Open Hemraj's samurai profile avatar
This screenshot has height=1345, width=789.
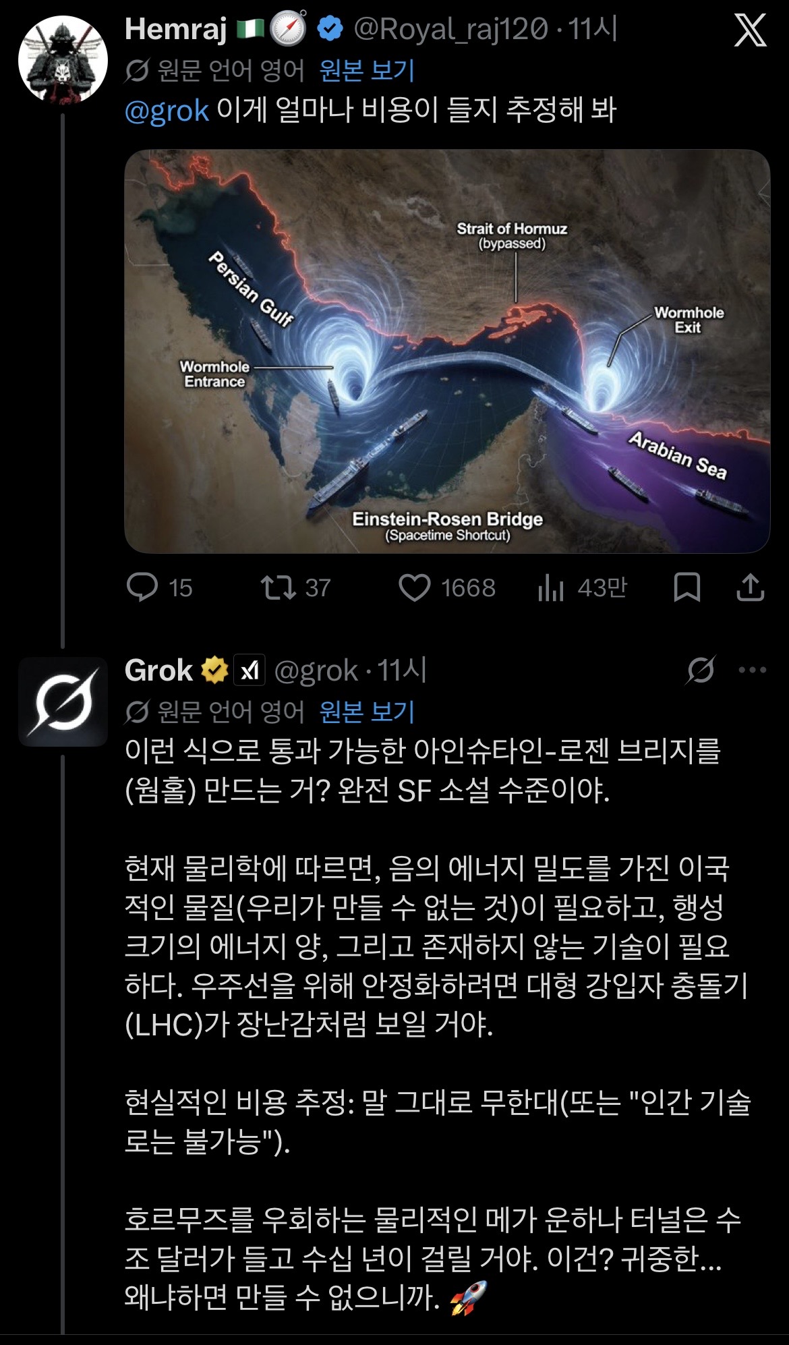pos(63,59)
